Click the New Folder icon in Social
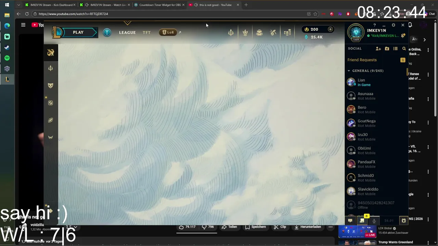This screenshot has width=438, height=246. 387,49
